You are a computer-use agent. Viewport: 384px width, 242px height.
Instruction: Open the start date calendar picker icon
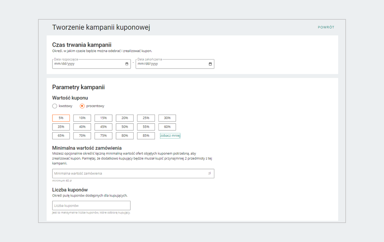pos(127,64)
